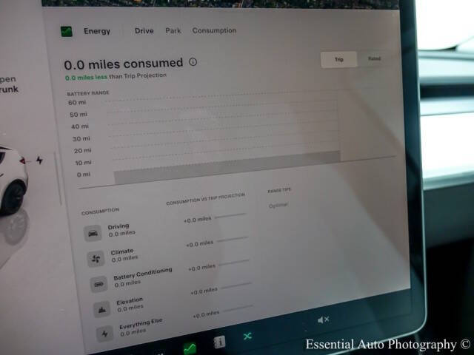
Task: Tap the teal shuffle icon in dock
Action: [247, 336]
